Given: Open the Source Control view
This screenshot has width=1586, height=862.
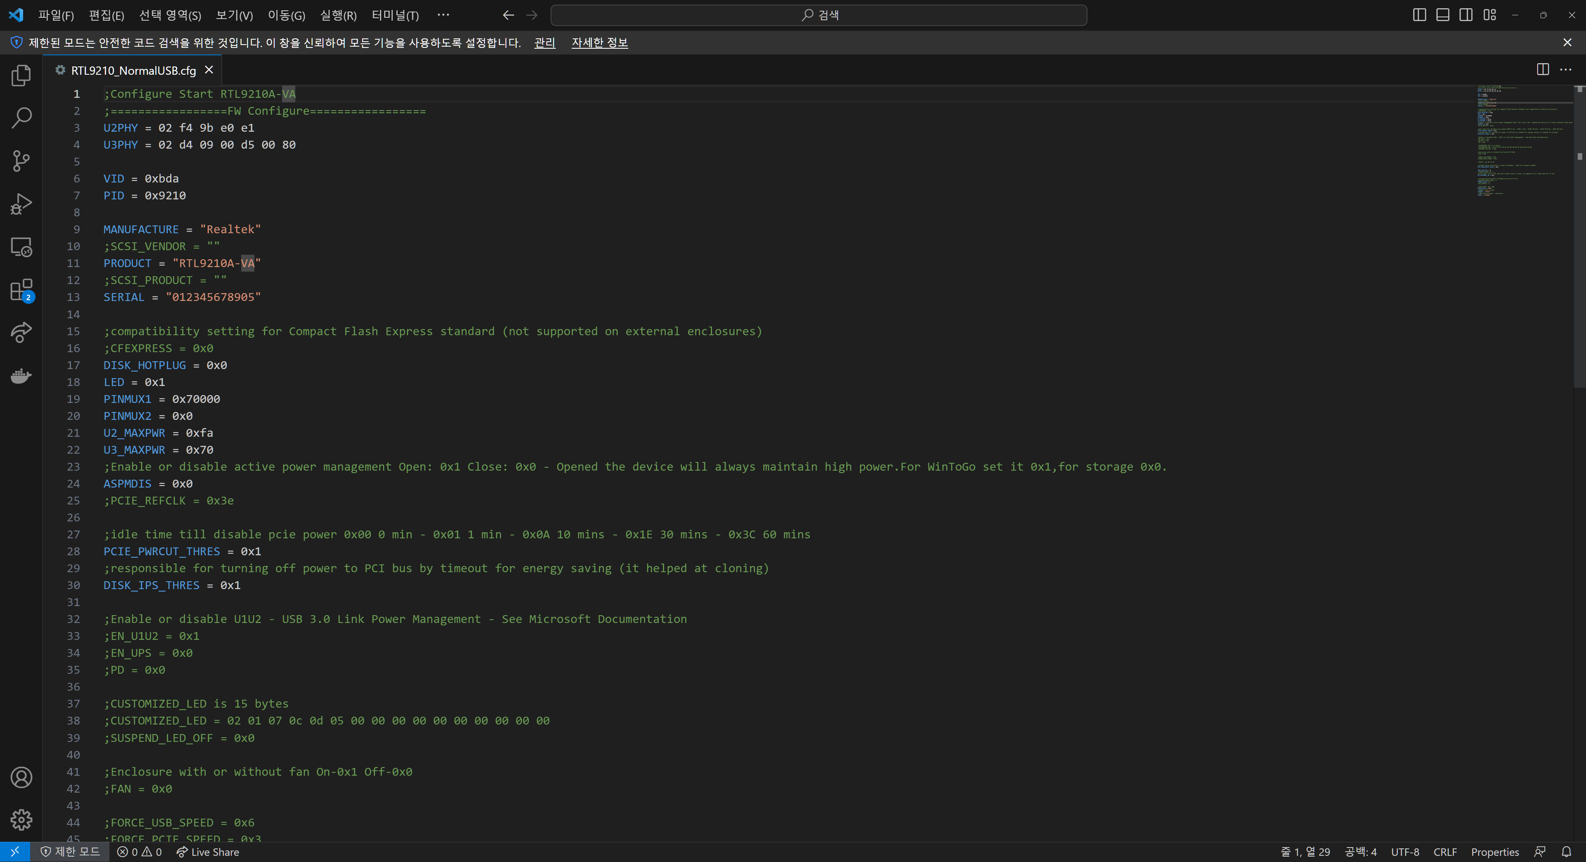Looking at the screenshot, I should click(x=21, y=161).
